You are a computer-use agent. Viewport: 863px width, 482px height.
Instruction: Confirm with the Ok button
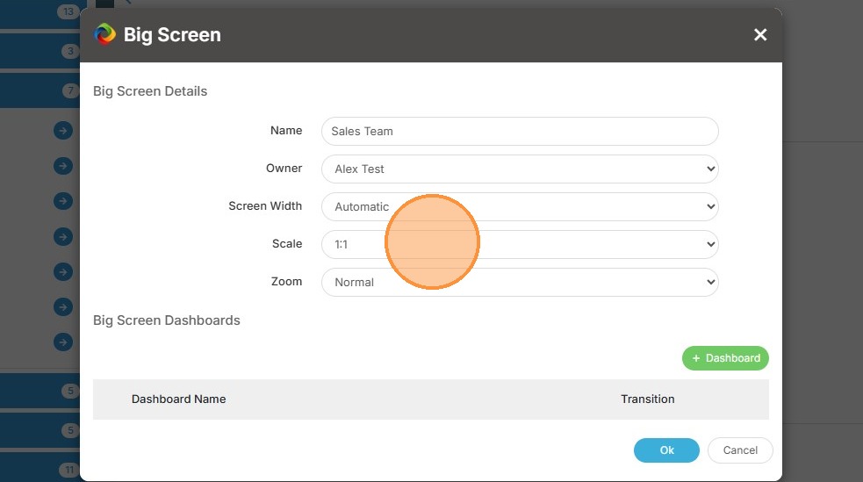[x=666, y=450]
